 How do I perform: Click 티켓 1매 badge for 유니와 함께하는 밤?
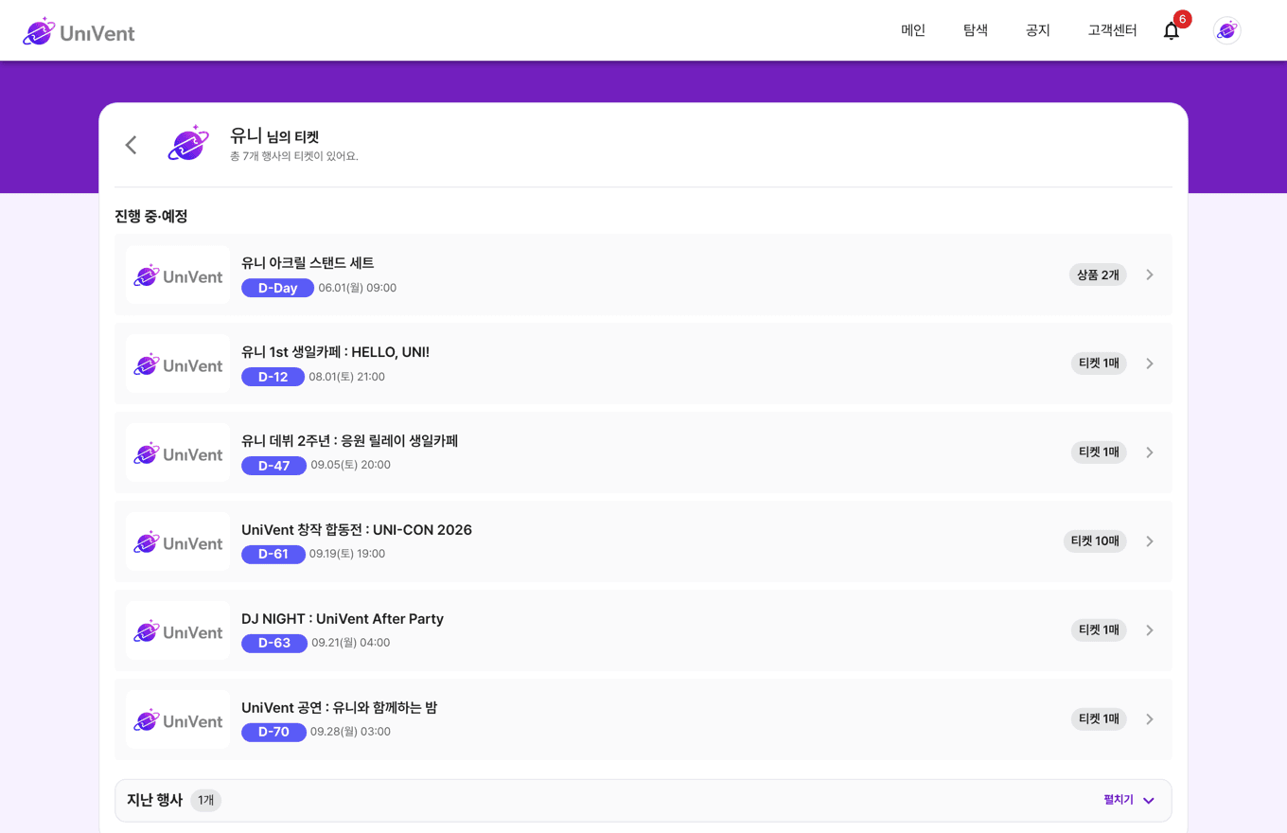pos(1099,719)
